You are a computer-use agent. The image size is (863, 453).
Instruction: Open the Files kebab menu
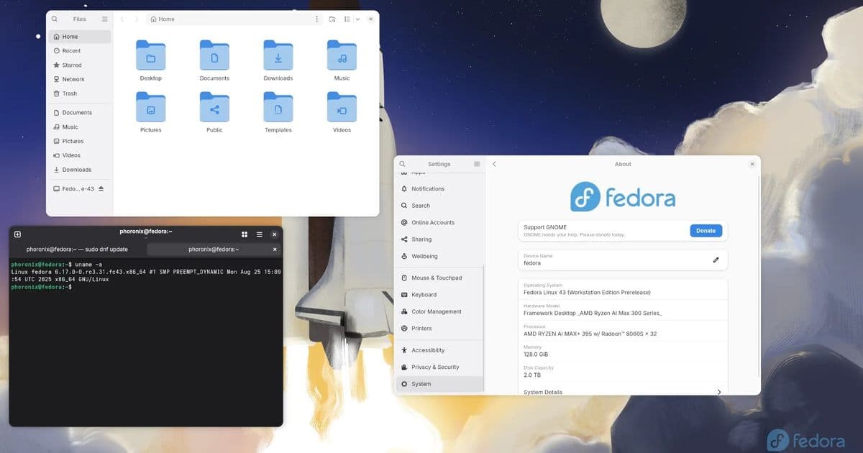(x=316, y=19)
